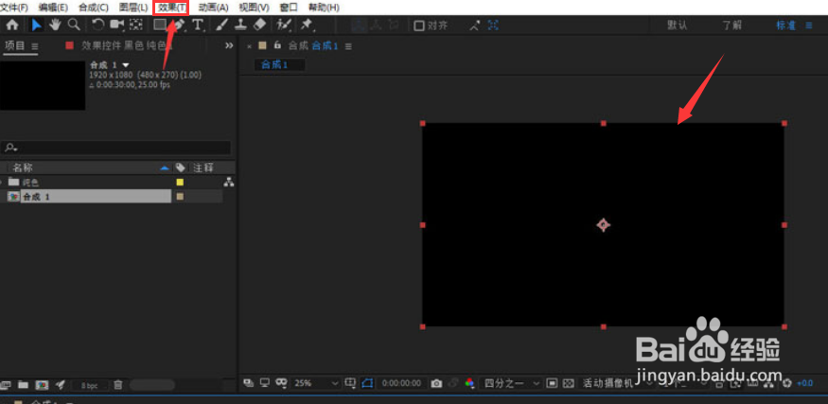Screen dimensions: 828x404
Task: Select the Brush tool
Action: point(222,25)
